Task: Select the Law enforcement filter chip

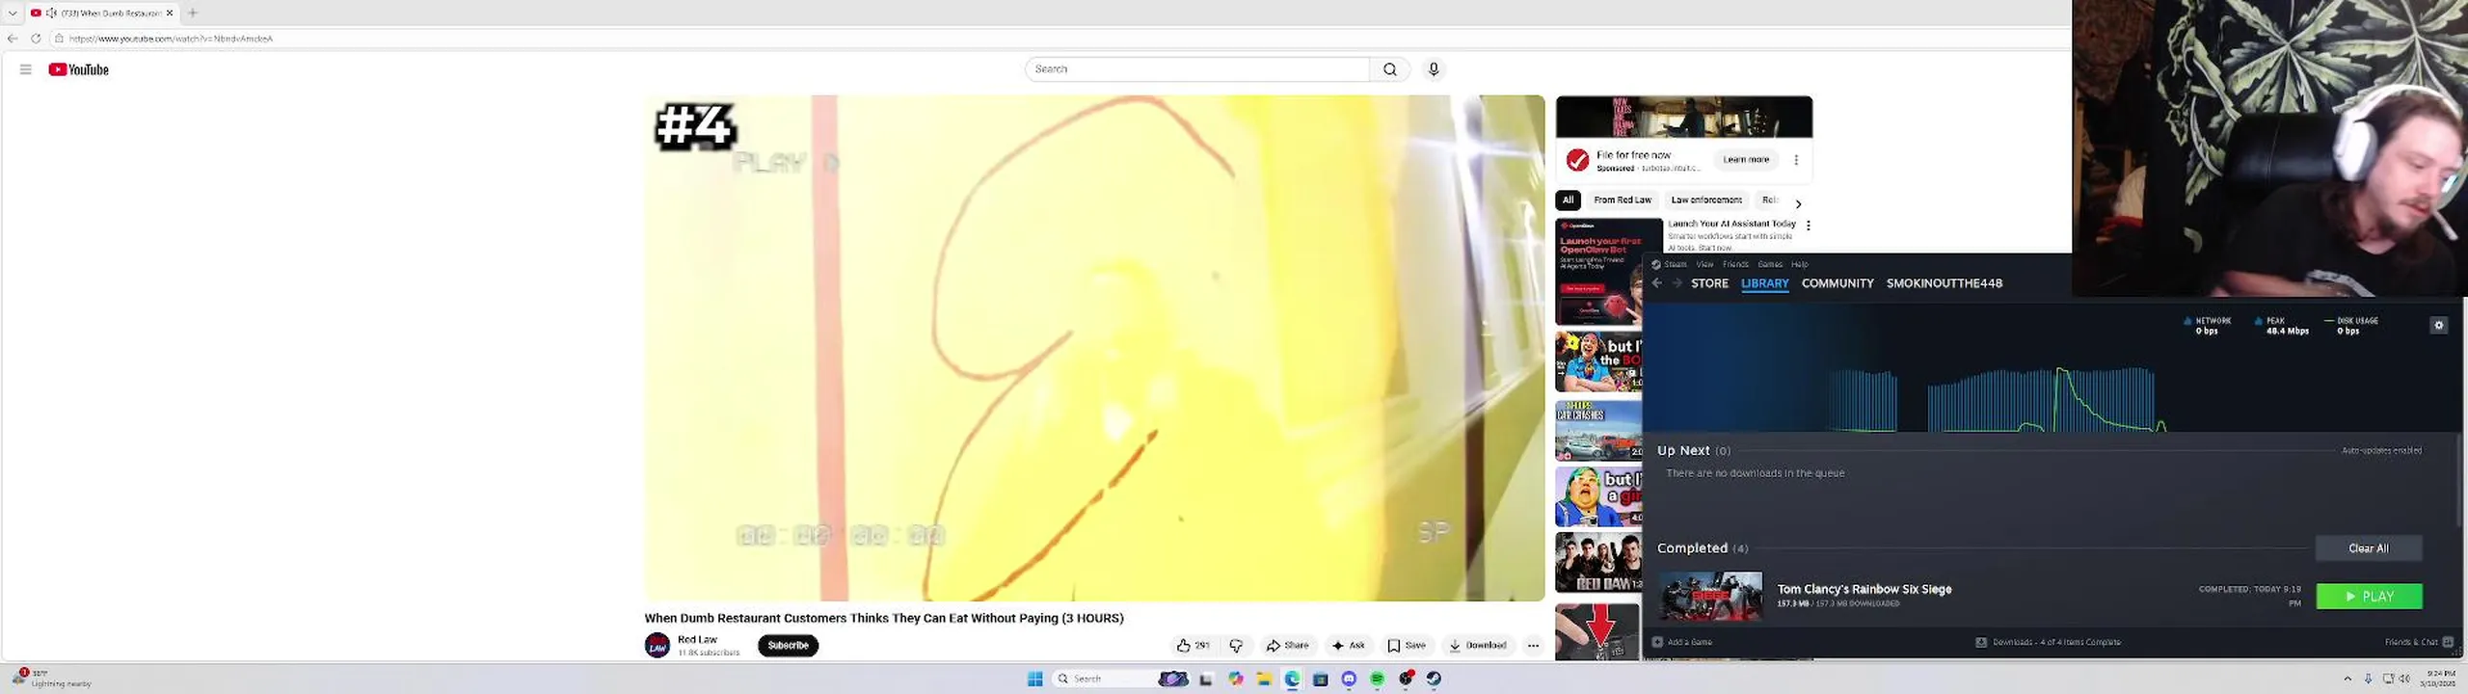Action: click(1706, 200)
